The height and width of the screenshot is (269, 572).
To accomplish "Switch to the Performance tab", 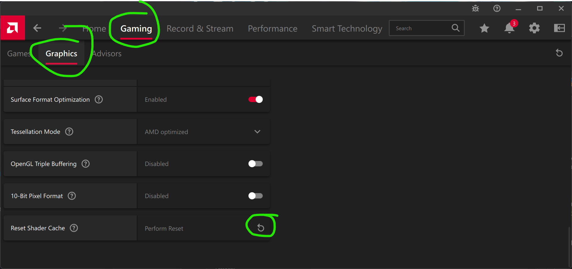I will 273,29.
